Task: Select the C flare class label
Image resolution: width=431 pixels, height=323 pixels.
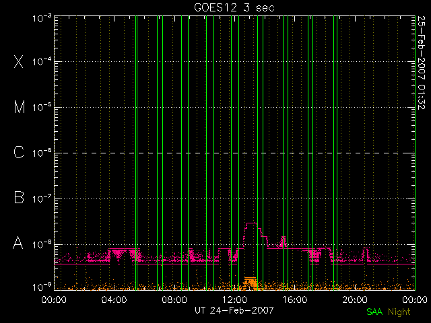Action: point(19,152)
